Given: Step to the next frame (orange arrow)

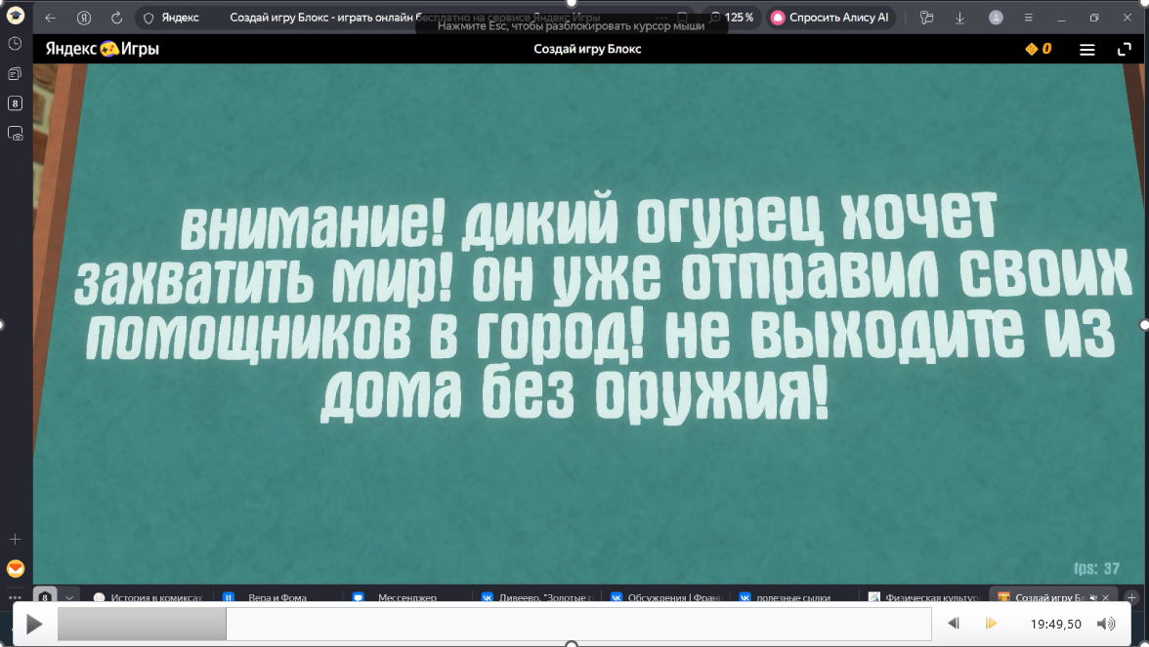Looking at the screenshot, I should (991, 624).
